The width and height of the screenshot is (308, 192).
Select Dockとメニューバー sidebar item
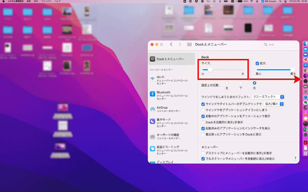172,59
